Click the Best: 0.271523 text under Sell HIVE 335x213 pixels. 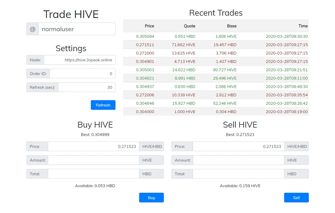(240, 135)
